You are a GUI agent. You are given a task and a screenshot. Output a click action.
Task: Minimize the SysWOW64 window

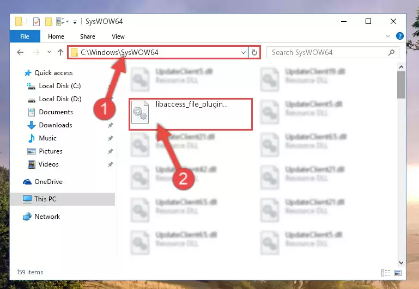344,21
